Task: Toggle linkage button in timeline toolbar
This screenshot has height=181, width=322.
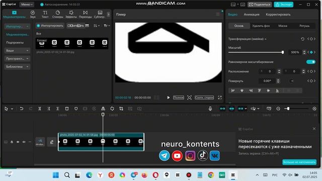Action: coord(240,109)
